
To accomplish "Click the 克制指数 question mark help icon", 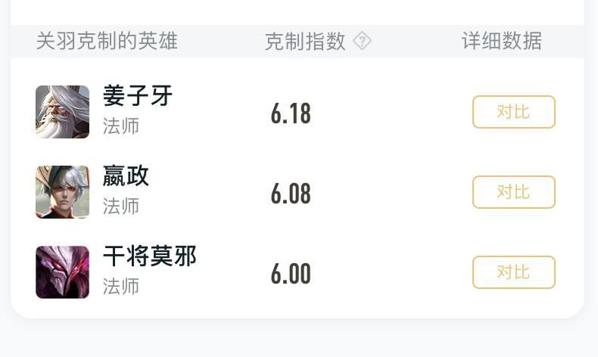I will [x=362, y=41].
